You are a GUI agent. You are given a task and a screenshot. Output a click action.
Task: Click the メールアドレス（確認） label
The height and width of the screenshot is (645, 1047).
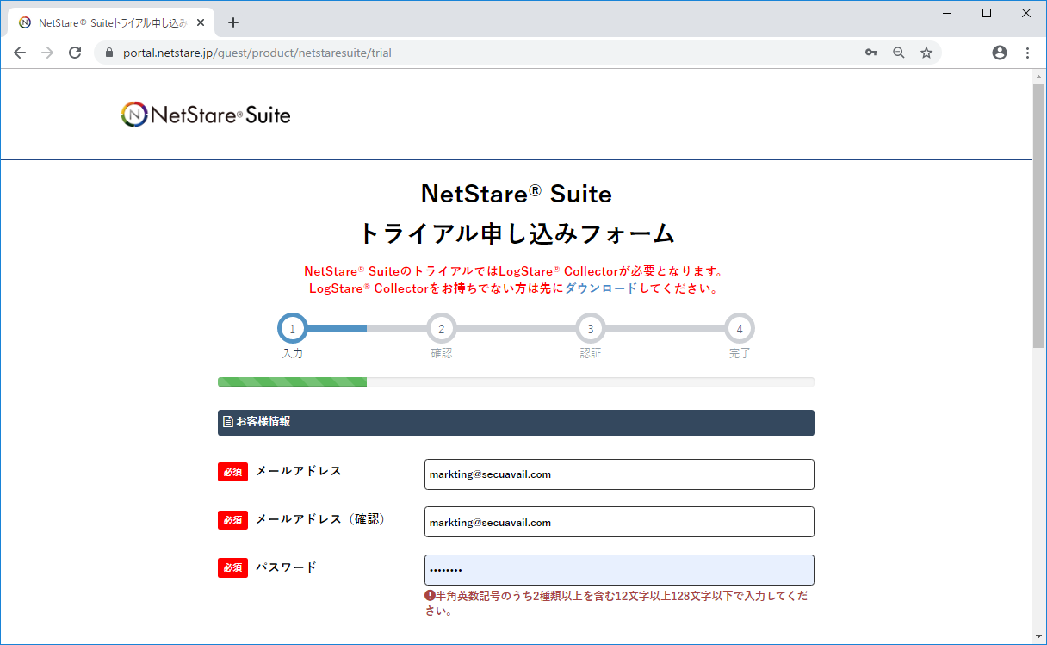pos(320,519)
